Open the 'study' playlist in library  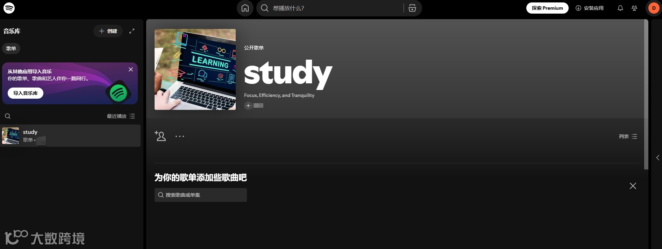(70, 136)
